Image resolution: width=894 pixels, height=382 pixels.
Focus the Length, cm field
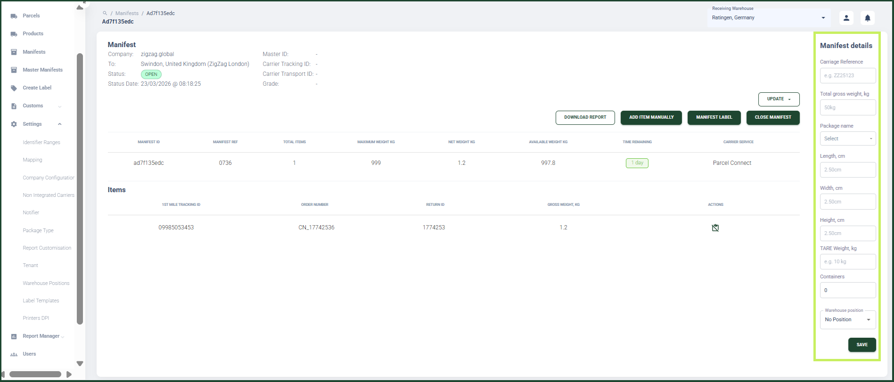[847, 170]
